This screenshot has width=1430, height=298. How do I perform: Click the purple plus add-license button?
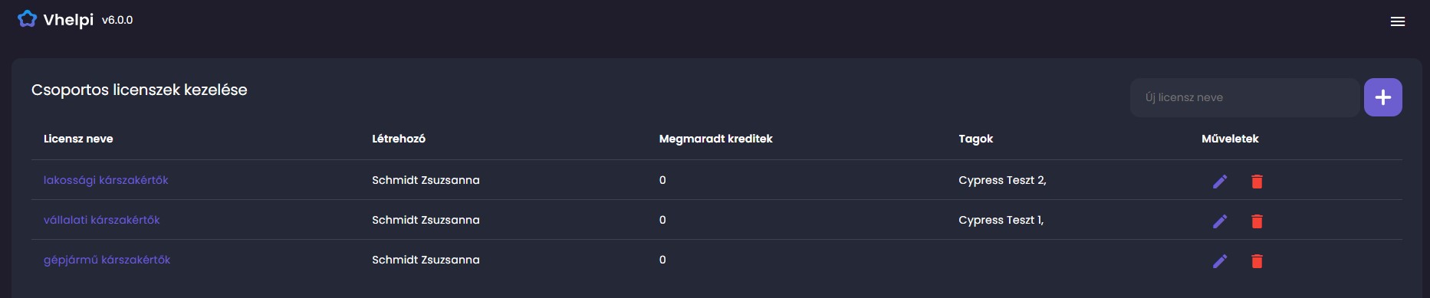pos(1382,97)
